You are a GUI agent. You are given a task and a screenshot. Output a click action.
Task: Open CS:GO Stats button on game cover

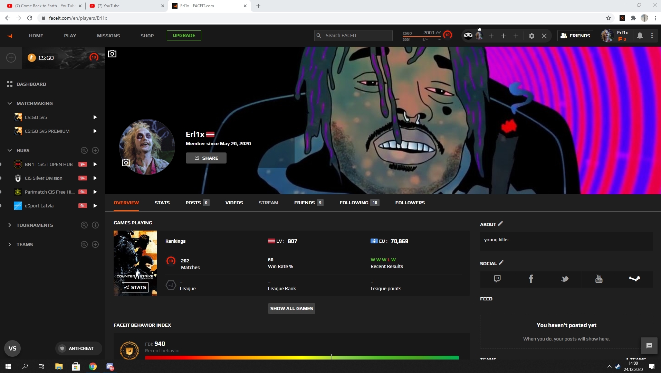coord(135,287)
